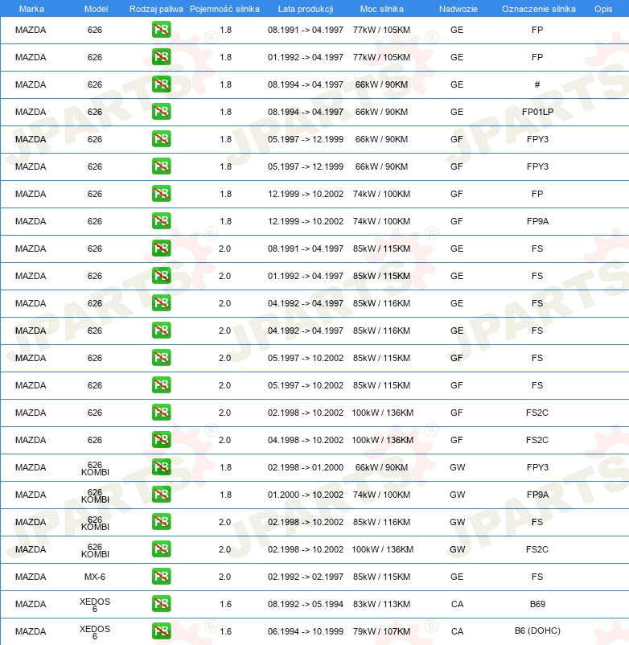Viewport: 629px width, 645px height.
Task: Click the '79kW / 107KM' power cell
Action: coord(381,631)
